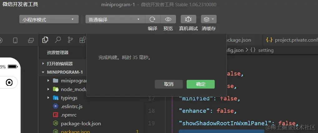Open the search magnifier icon
The width and height of the screenshot is (318, 133).
coord(58,40)
